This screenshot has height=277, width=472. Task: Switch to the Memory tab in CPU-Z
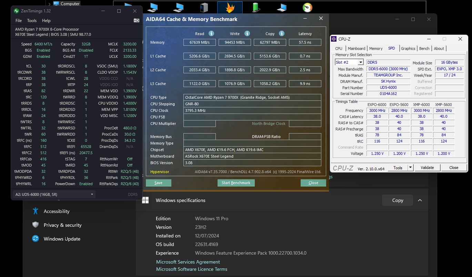pos(376,49)
